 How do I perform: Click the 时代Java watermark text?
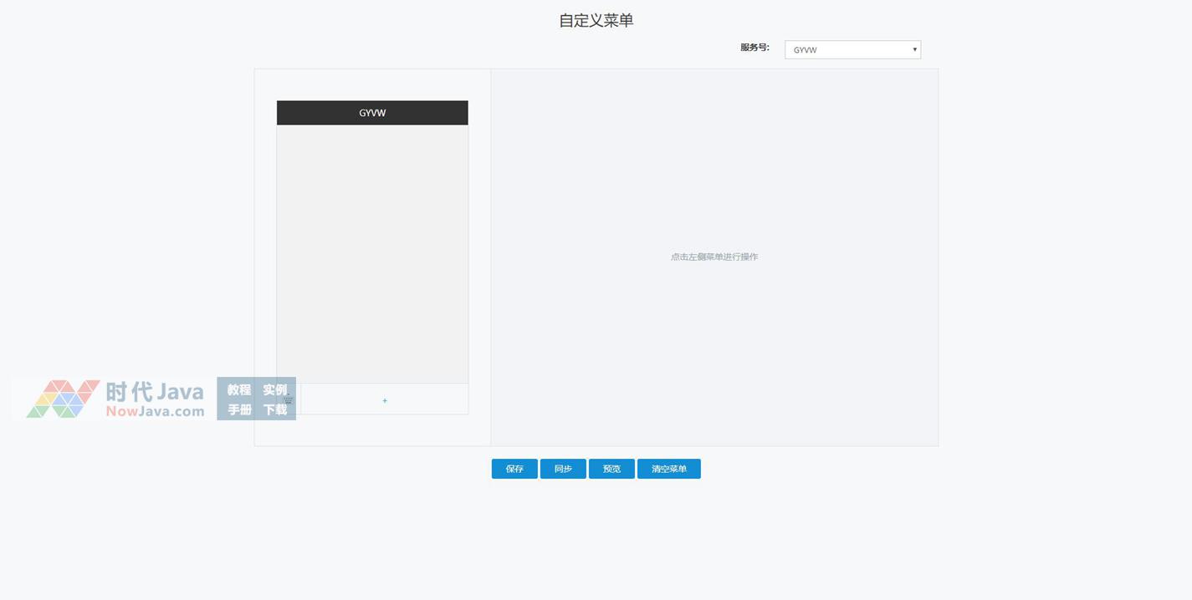(x=155, y=391)
